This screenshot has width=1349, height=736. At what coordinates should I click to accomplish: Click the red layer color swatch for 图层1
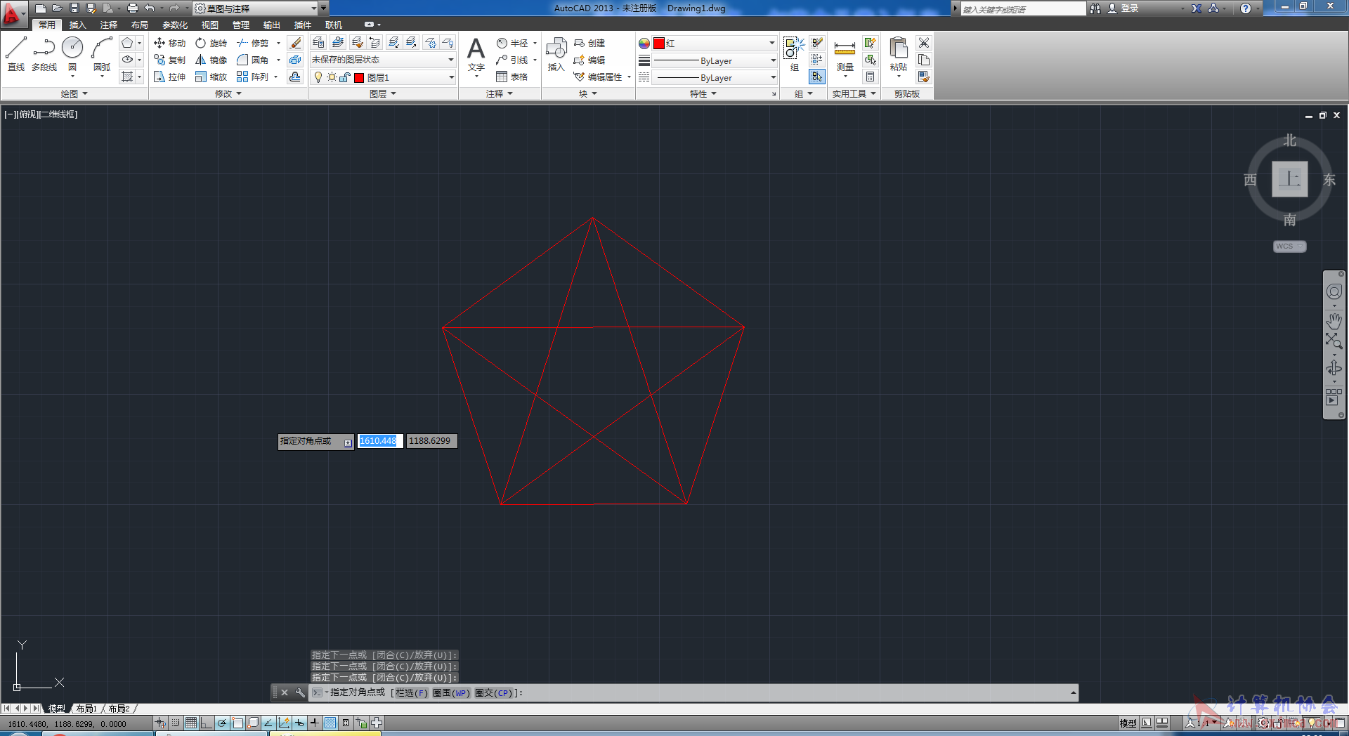[359, 77]
